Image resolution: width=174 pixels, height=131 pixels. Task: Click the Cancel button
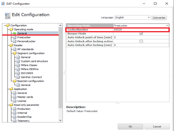coord(157,127)
